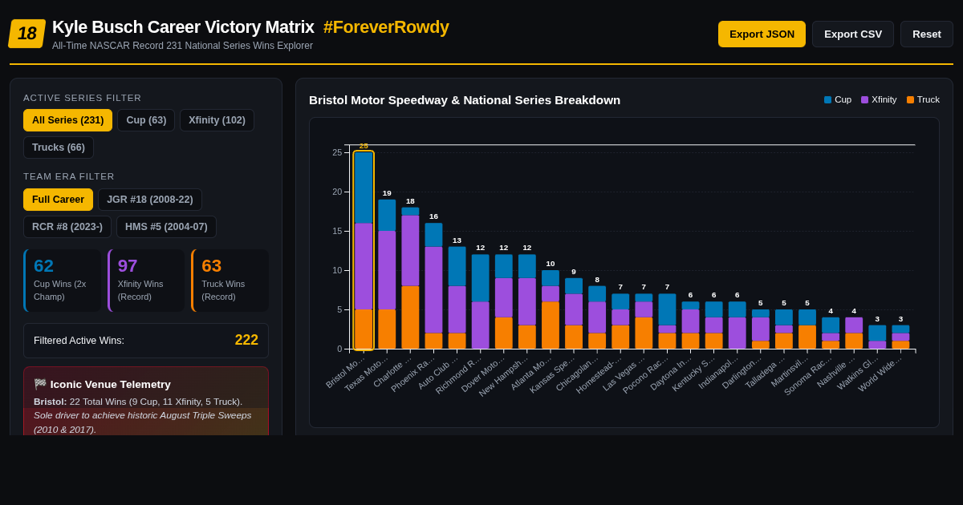This screenshot has width=963, height=505.
Task: Select the highlighted Bristol Motor Speedway bar
Action: point(364,250)
